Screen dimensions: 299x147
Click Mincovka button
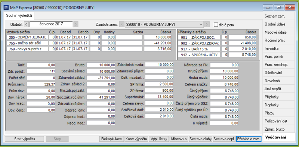[179, 139]
